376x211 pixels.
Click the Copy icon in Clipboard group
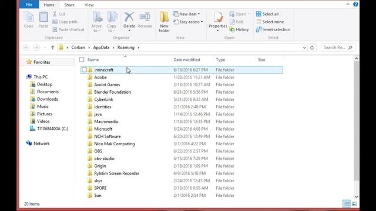click(28, 17)
